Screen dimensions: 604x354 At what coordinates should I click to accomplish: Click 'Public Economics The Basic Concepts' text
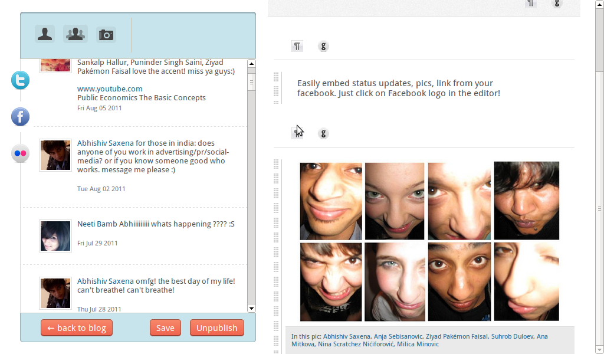tap(142, 97)
